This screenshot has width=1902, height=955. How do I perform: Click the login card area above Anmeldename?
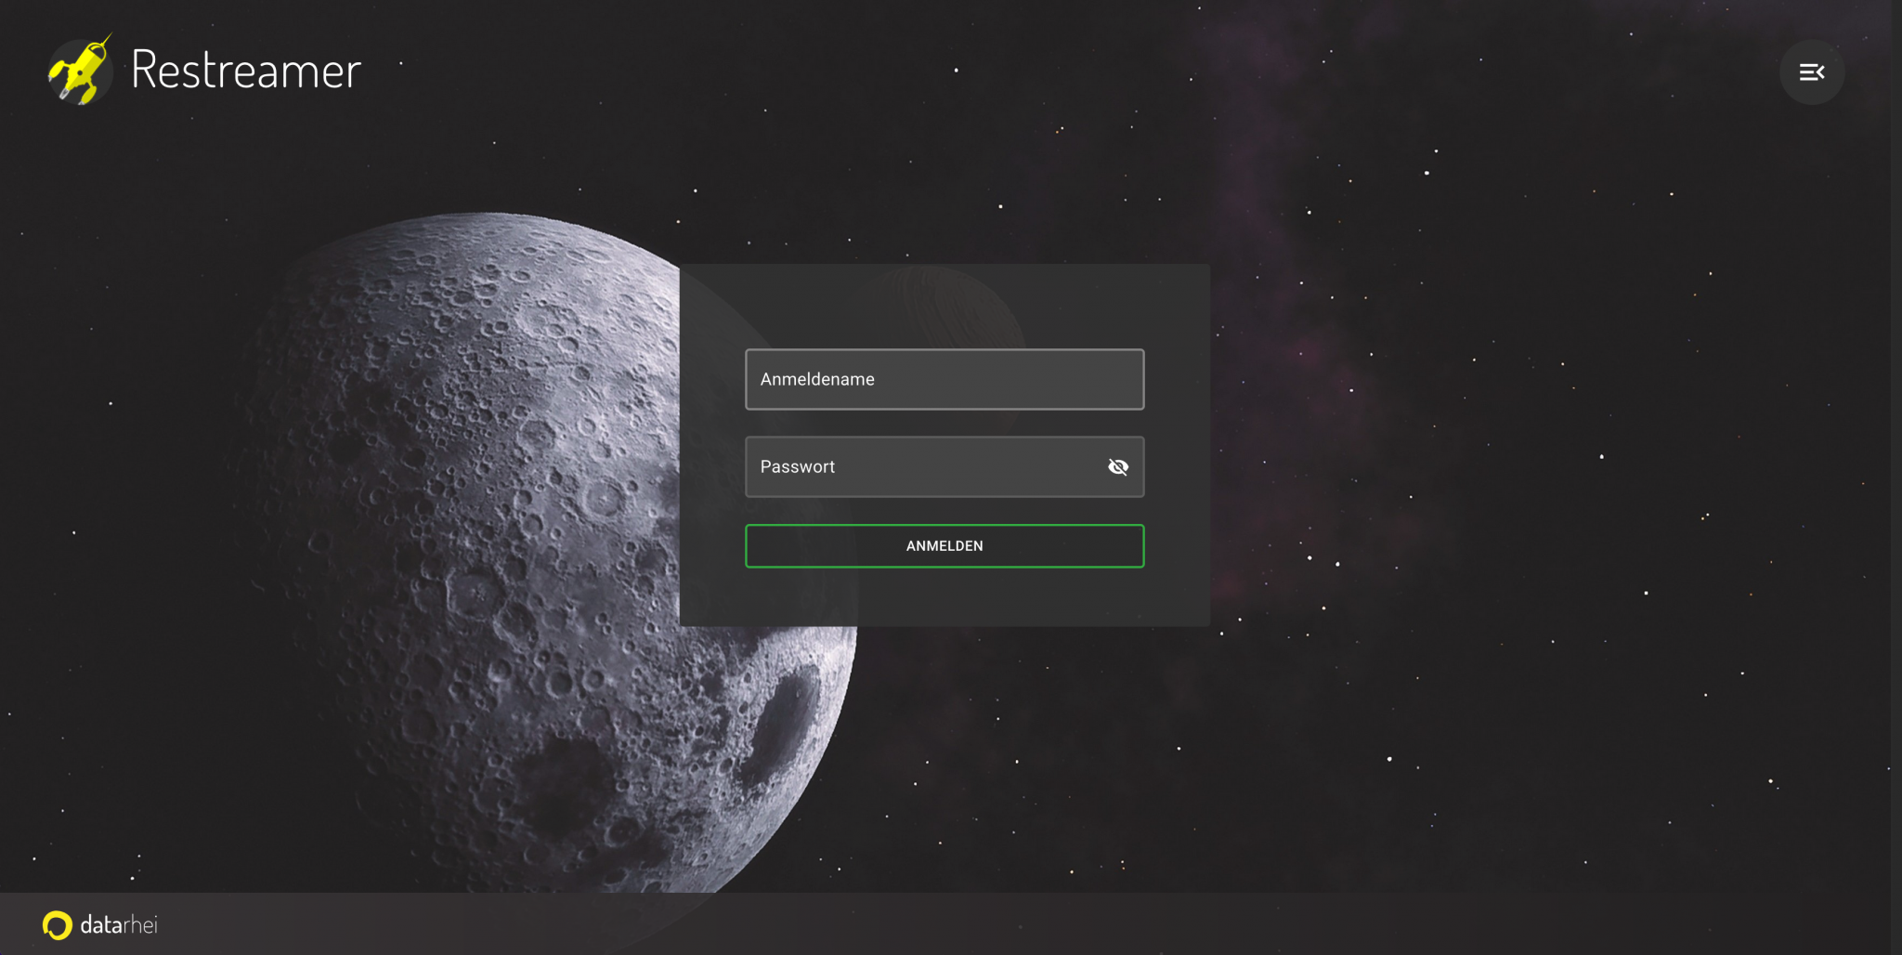point(944,307)
